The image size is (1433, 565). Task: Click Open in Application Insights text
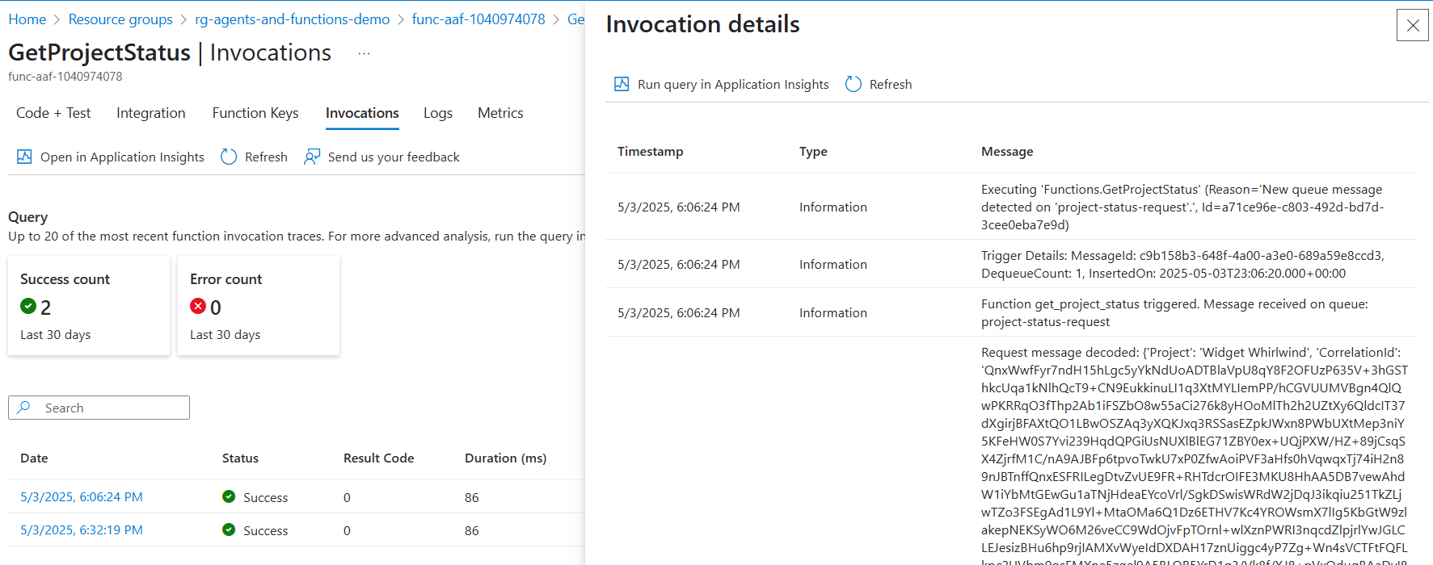point(122,157)
